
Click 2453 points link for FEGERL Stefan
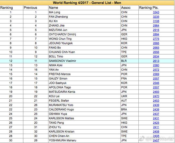(156, 101)
